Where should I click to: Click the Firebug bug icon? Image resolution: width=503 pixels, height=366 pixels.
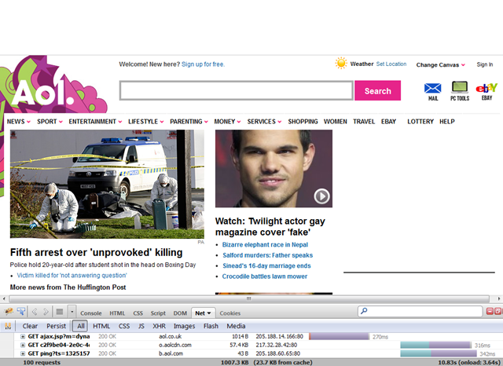click(x=7, y=313)
